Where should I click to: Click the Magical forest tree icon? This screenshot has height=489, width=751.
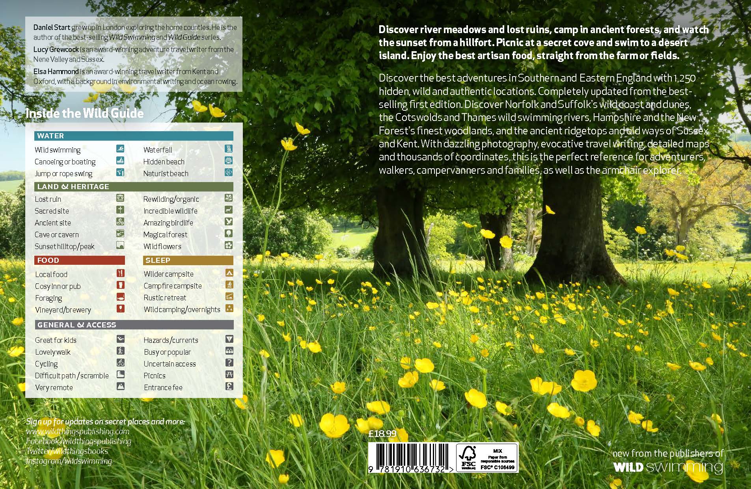[x=229, y=234]
